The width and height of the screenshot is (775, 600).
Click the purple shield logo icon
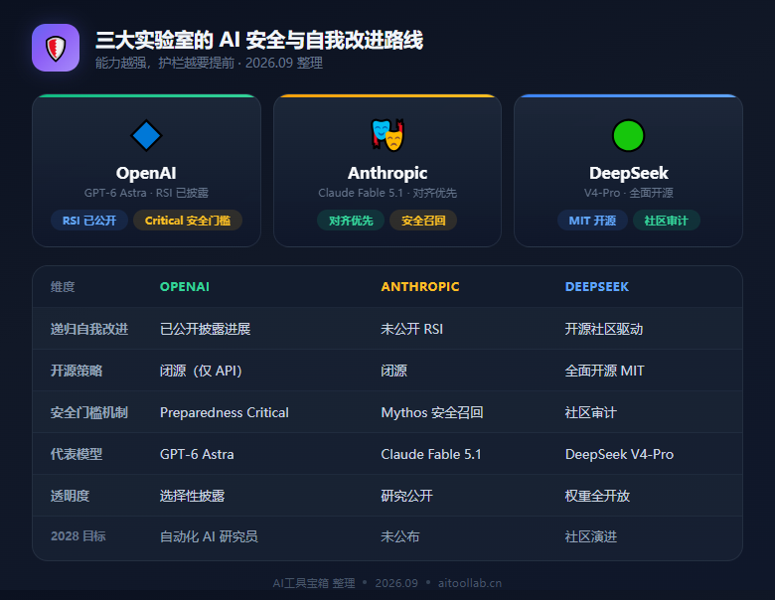click(56, 48)
